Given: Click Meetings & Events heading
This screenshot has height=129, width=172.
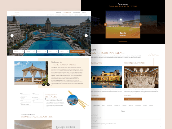Looking at the screenshot, I should click(135, 63).
